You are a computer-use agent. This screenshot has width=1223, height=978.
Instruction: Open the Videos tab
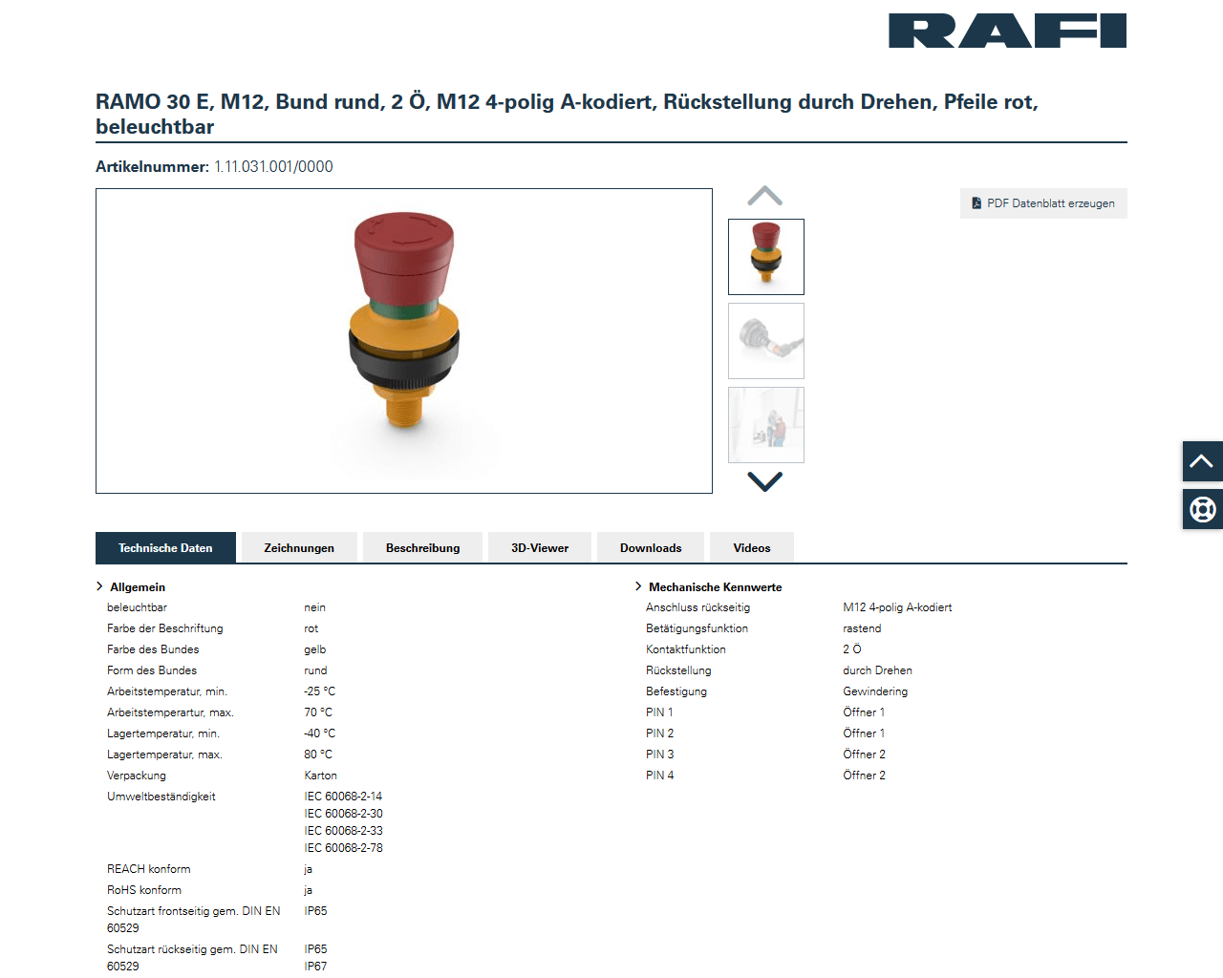click(x=752, y=548)
